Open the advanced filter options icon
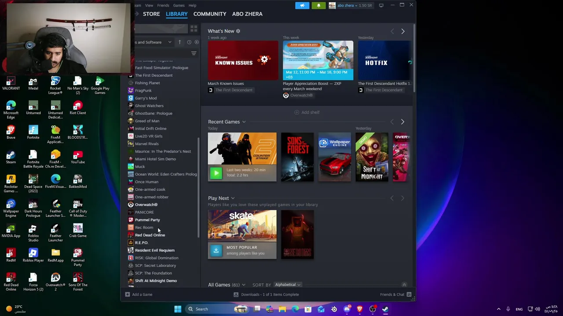Screen dimensions: 563x316 (x=194, y=54)
